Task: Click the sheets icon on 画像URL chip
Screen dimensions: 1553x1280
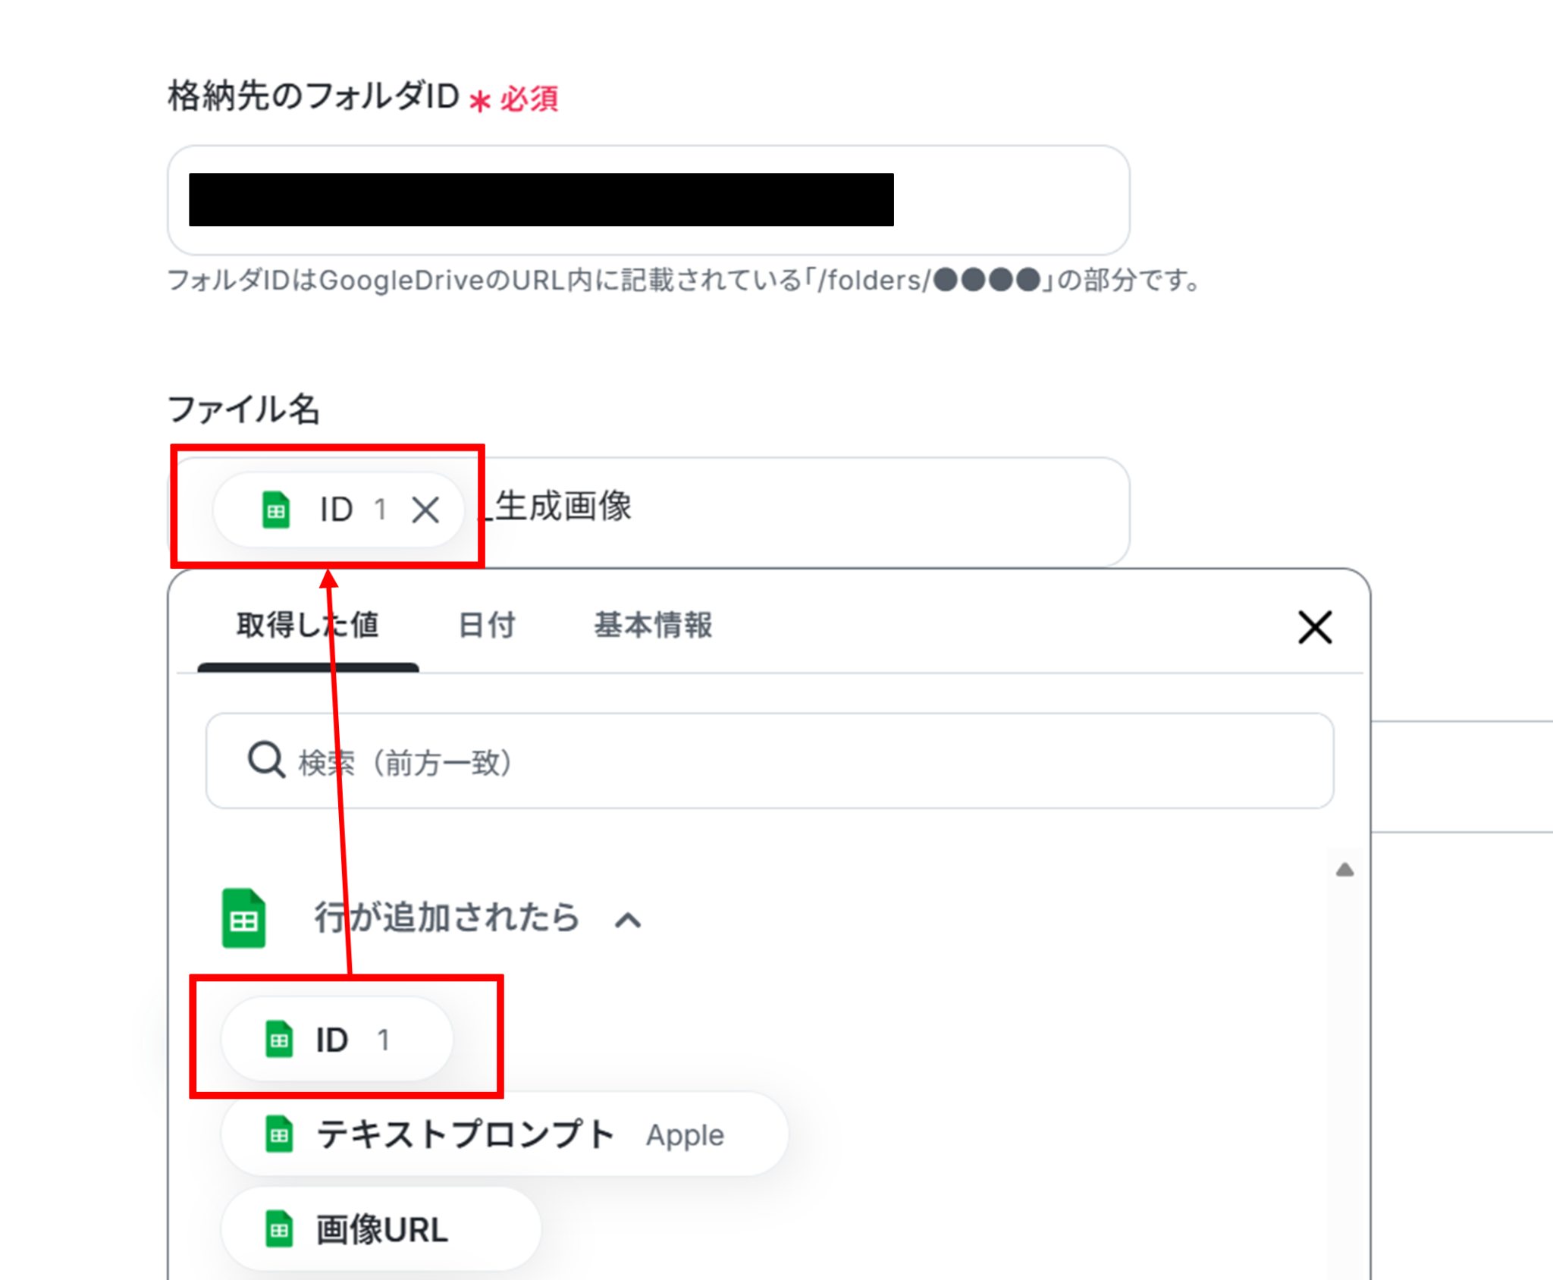Action: tap(279, 1229)
